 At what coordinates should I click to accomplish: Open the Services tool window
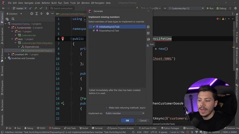[x=188, y=128]
